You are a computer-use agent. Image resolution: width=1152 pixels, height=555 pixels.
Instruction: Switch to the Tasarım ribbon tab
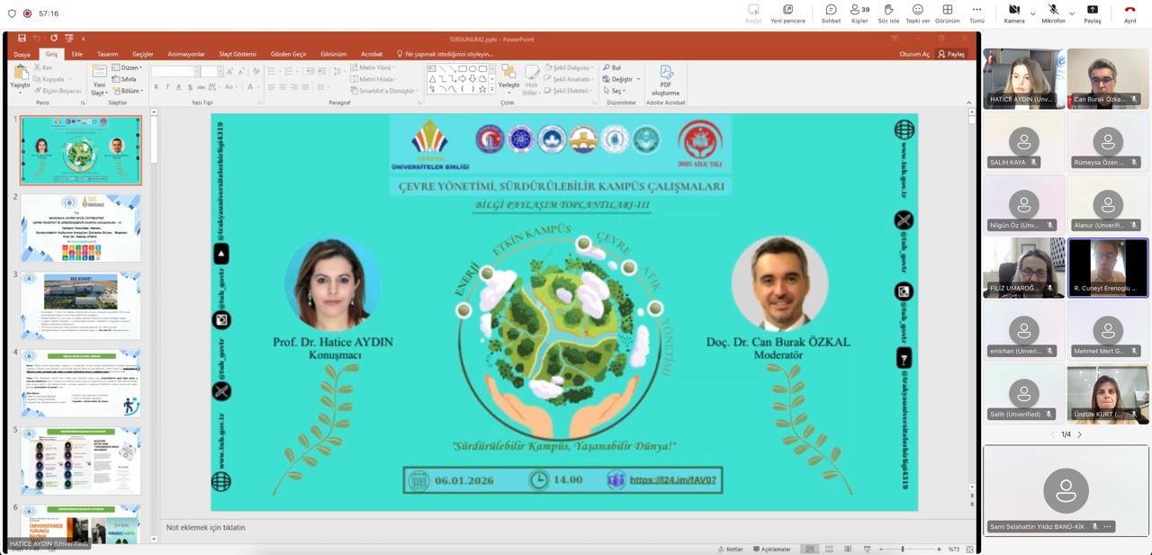click(107, 54)
